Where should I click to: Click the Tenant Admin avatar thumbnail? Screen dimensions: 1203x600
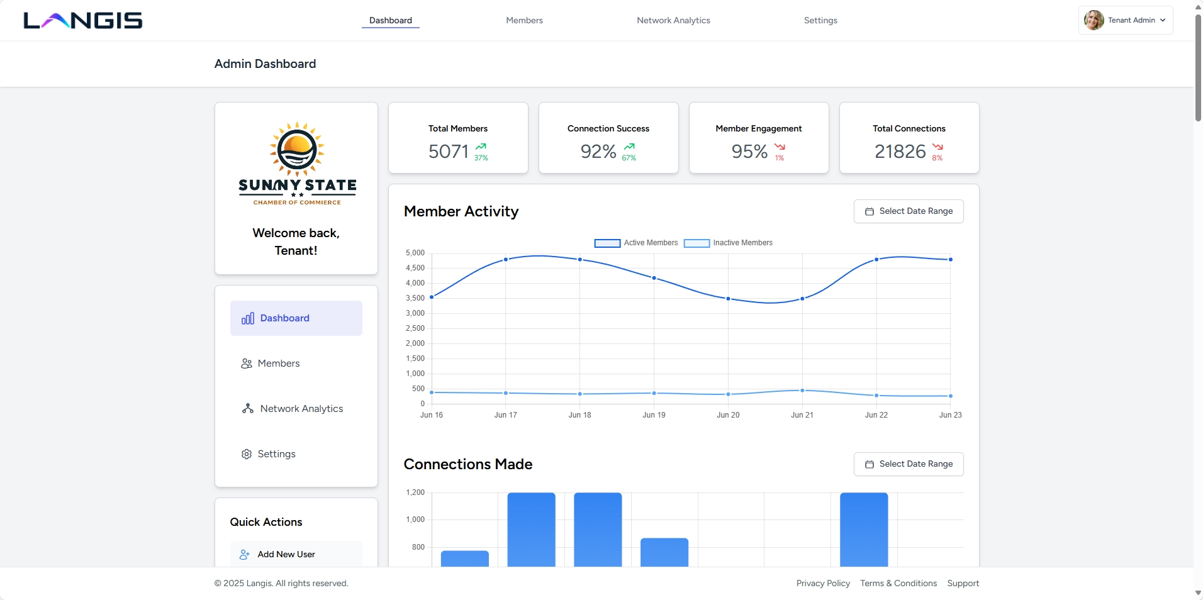(1093, 19)
